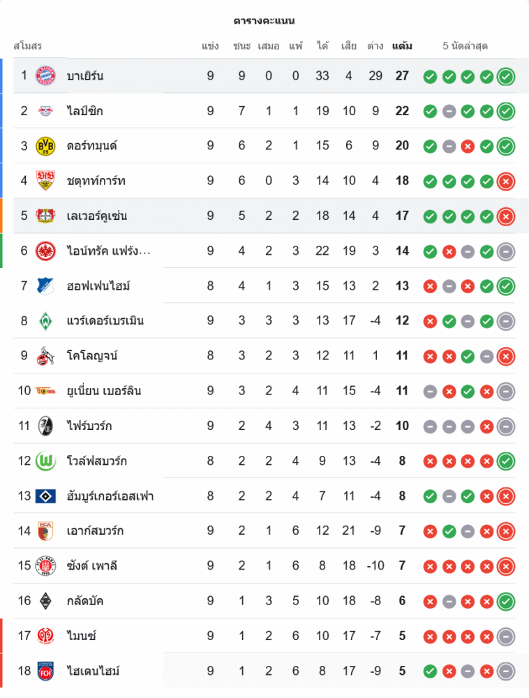Open Stuttgart's latest match loss indicator
The height and width of the screenshot is (698, 529).
pyautogui.click(x=506, y=181)
